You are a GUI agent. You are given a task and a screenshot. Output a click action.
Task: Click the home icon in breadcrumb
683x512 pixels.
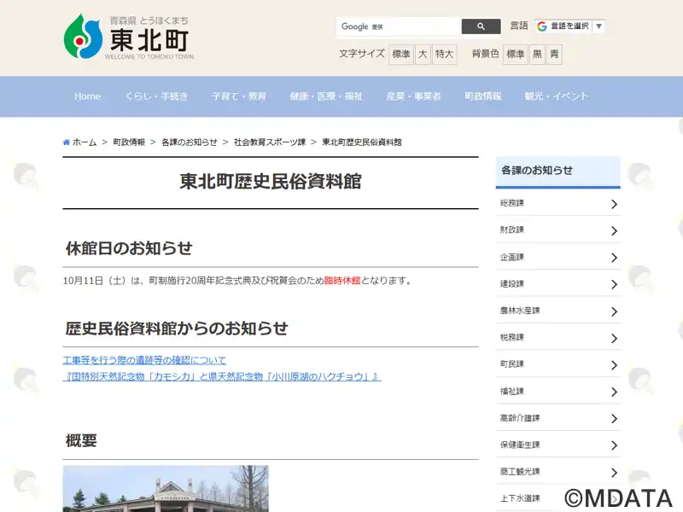pyautogui.click(x=67, y=143)
